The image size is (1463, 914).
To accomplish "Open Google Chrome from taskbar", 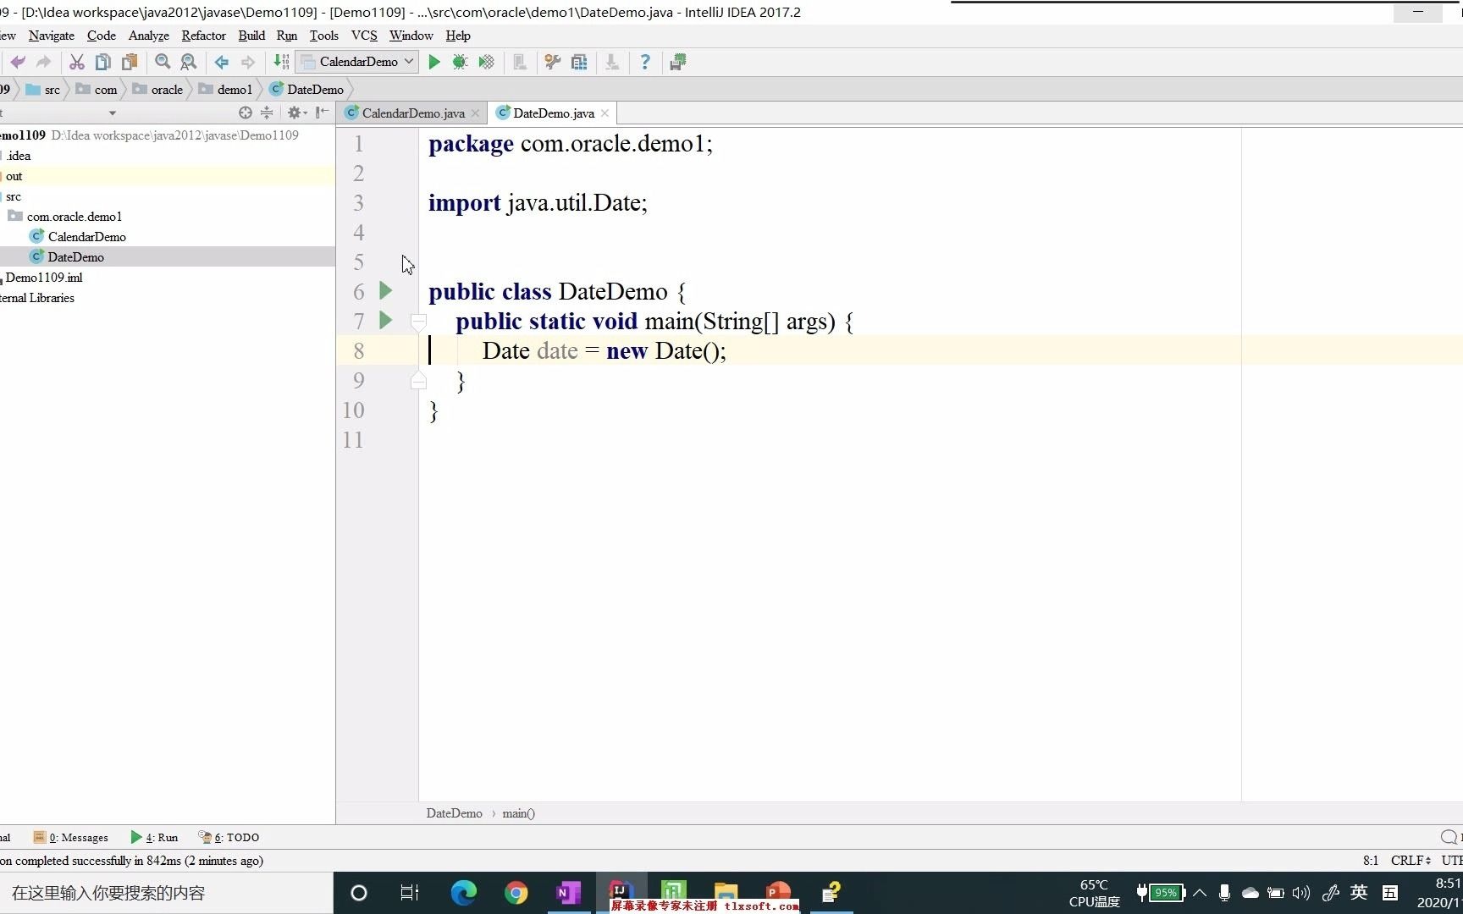I will (516, 893).
